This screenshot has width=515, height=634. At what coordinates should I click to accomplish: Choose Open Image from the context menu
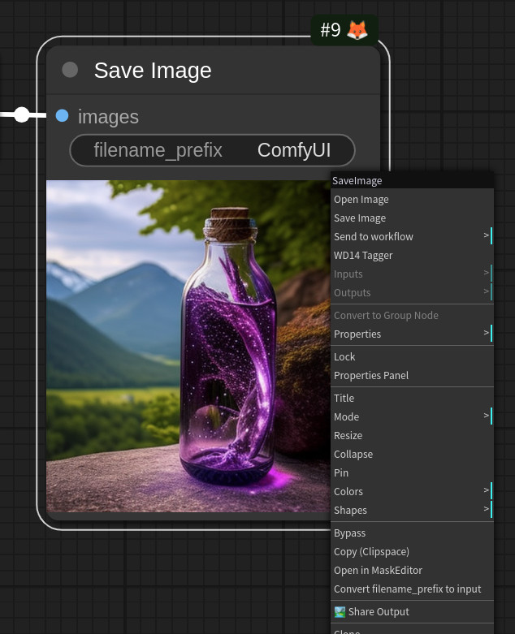click(412, 200)
